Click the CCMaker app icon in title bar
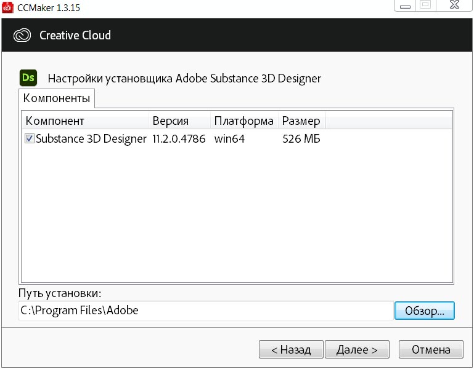 coord(7,7)
